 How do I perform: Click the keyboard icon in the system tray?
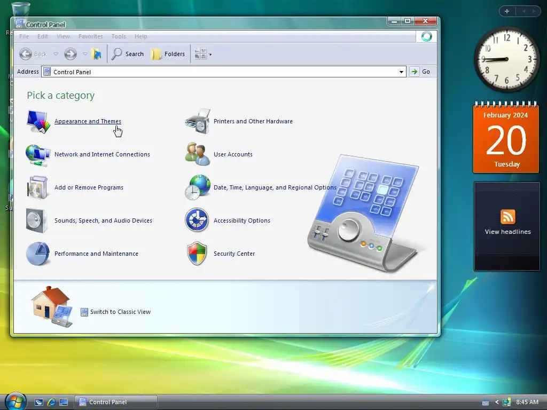[x=485, y=403]
